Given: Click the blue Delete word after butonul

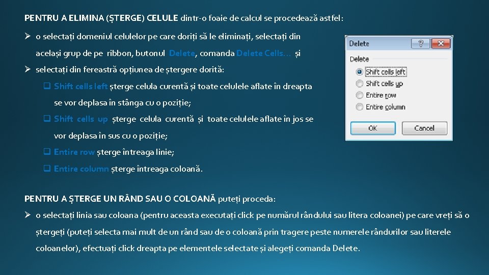Looking at the screenshot, I should 182,53.
